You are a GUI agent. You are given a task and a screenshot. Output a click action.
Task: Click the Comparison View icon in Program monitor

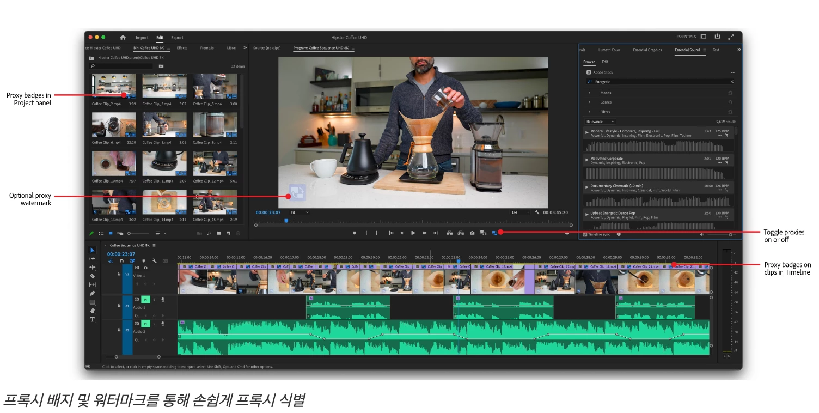coord(483,233)
